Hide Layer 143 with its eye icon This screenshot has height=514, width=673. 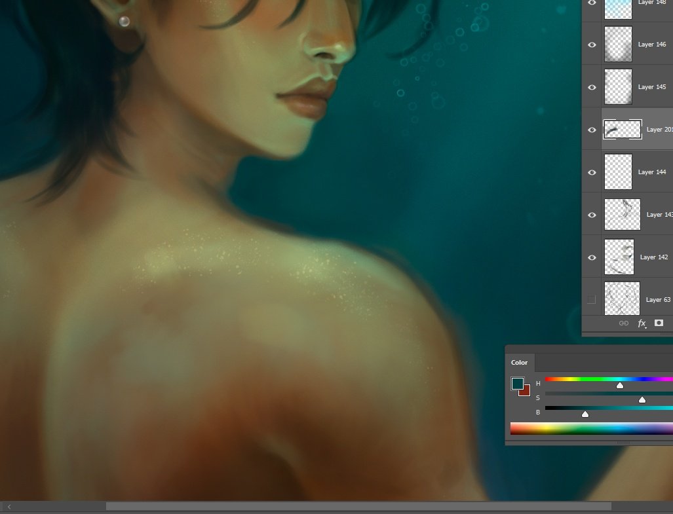[x=592, y=215]
